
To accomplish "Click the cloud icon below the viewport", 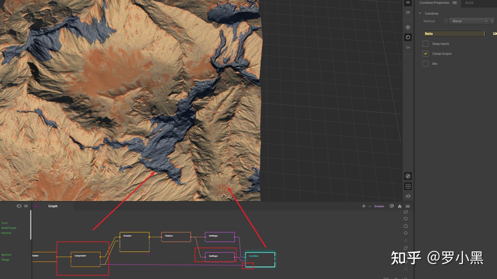I will click(x=408, y=196).
